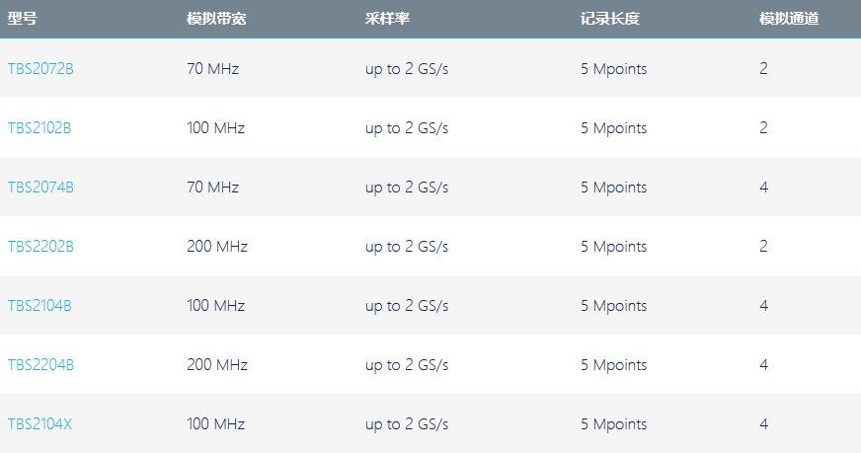Click the 200 MHz cell in TBS2204B row
This screenshot has height=453, width=861.
coord(217,365)
